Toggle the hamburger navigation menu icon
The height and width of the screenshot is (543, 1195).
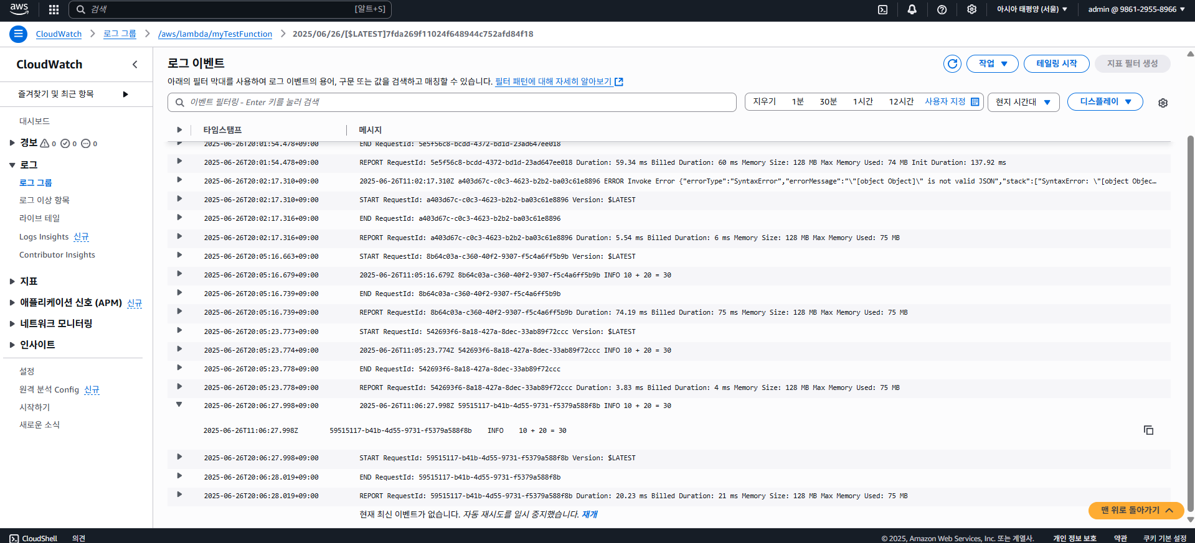(18, 34)
